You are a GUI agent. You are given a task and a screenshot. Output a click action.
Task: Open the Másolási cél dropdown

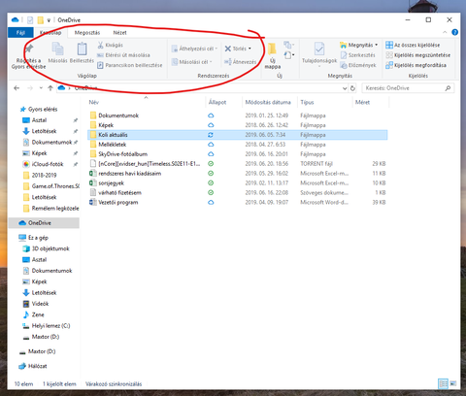point(191,62)
